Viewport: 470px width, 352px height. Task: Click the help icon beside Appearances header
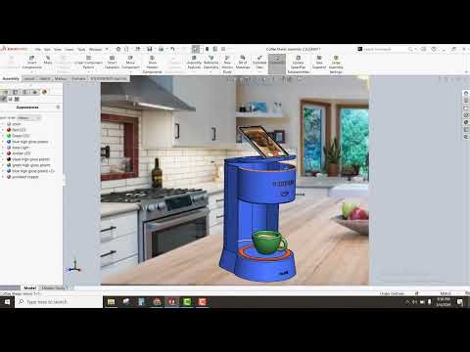point(58,107)
